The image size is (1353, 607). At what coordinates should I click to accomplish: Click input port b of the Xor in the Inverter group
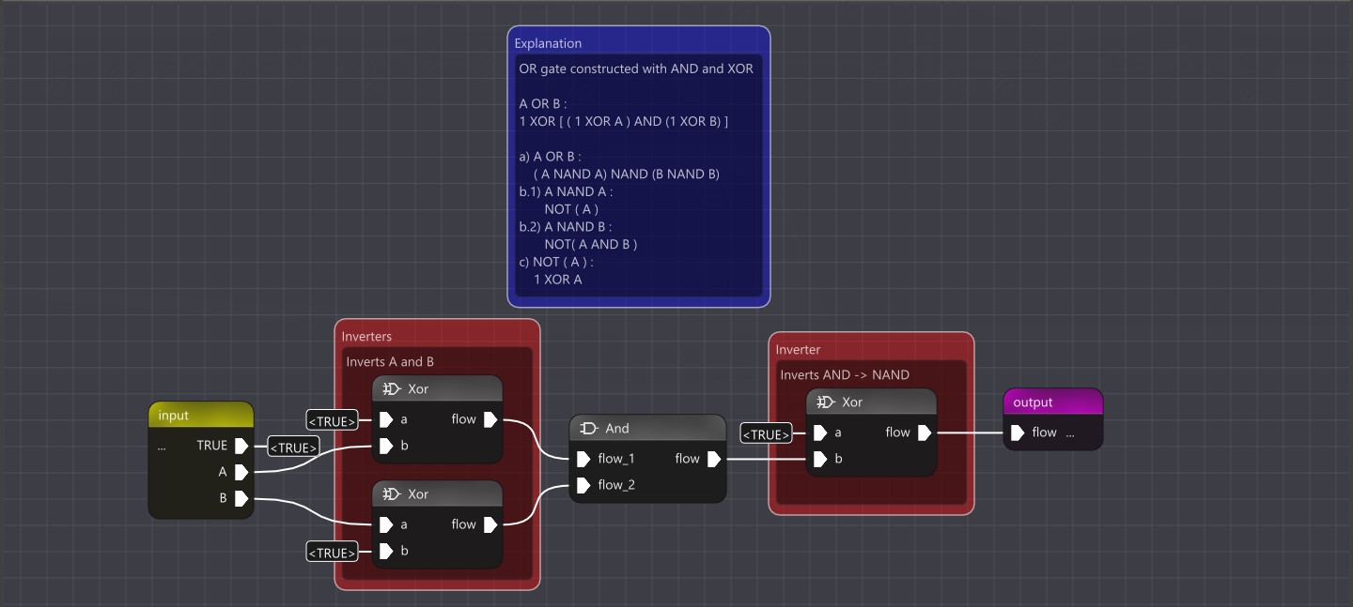(x=819, y=459)
